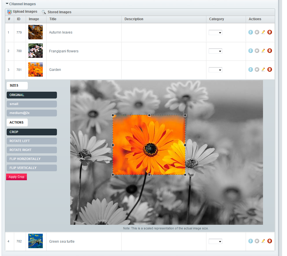Screen dimensions: 287x256
Task: Remove the Garden image via trash icon
Action: point(270,69)
